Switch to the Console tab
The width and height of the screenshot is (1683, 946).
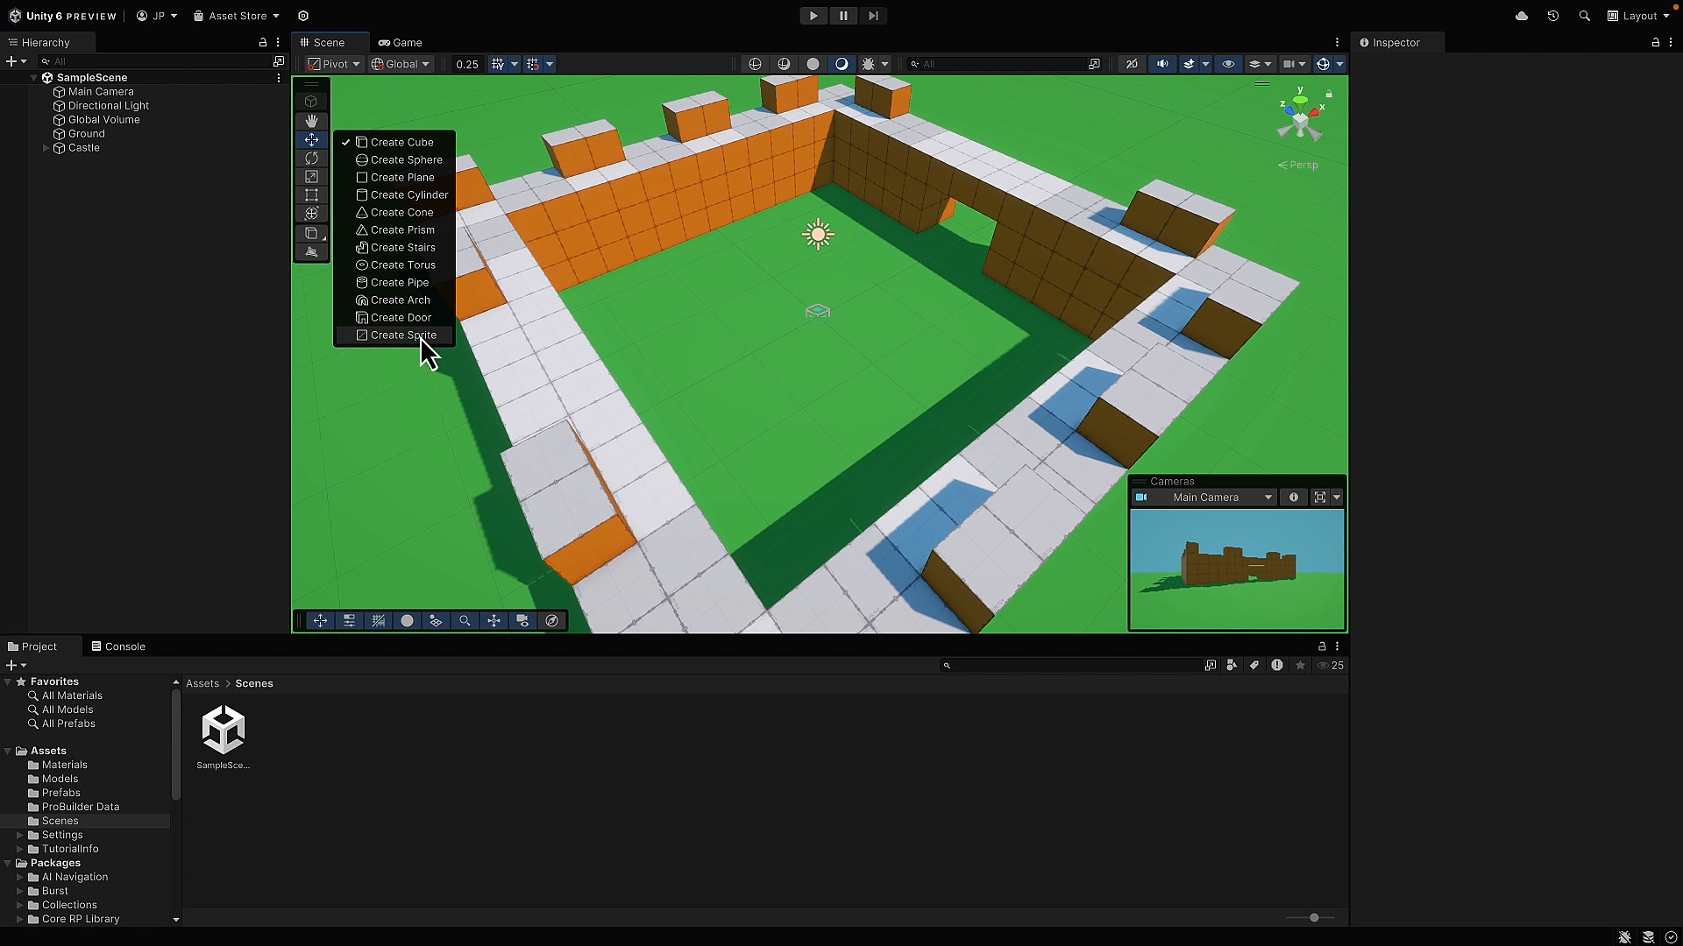127,646
